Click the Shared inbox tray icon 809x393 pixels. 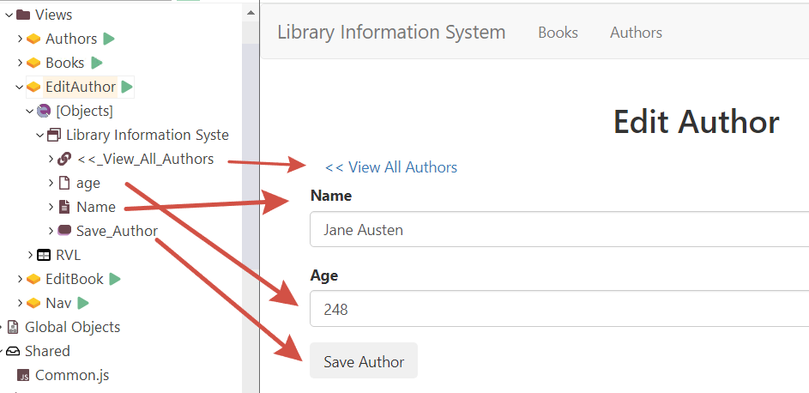[14, 351]
